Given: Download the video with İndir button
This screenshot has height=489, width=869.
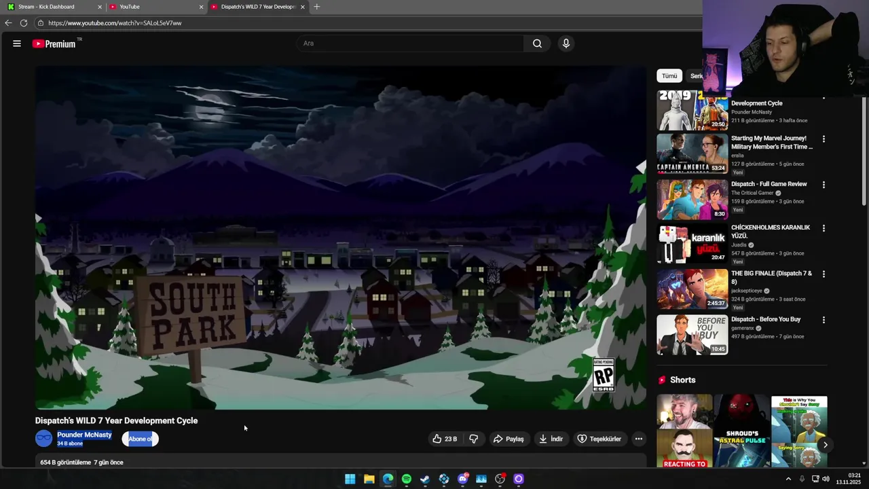Looking at the screenshot, I should [551, 439].
